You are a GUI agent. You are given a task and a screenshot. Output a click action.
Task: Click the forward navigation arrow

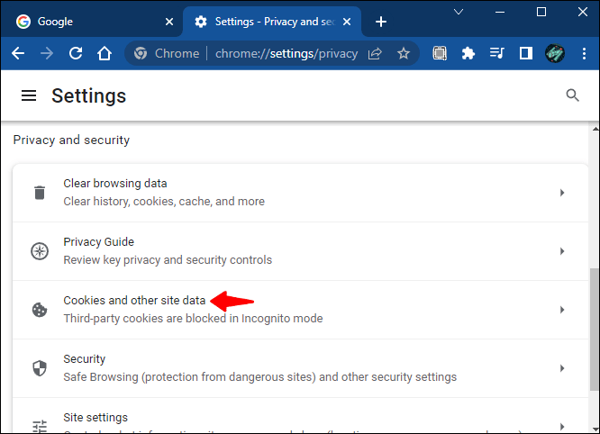(47, 53)
